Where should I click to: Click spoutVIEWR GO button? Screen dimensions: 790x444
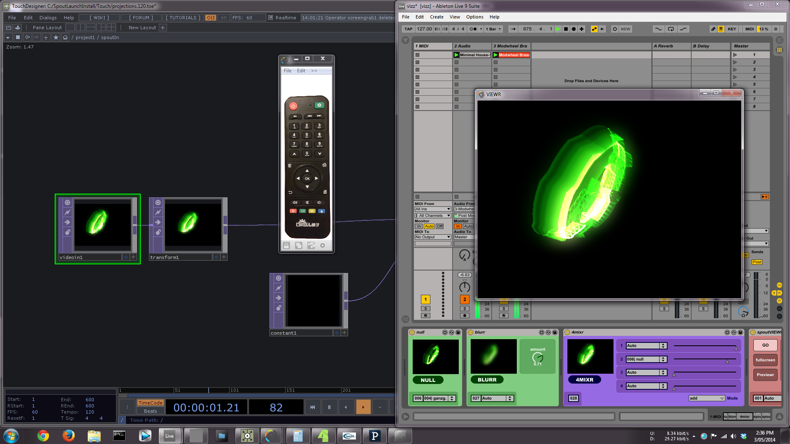tap(765, 345)
